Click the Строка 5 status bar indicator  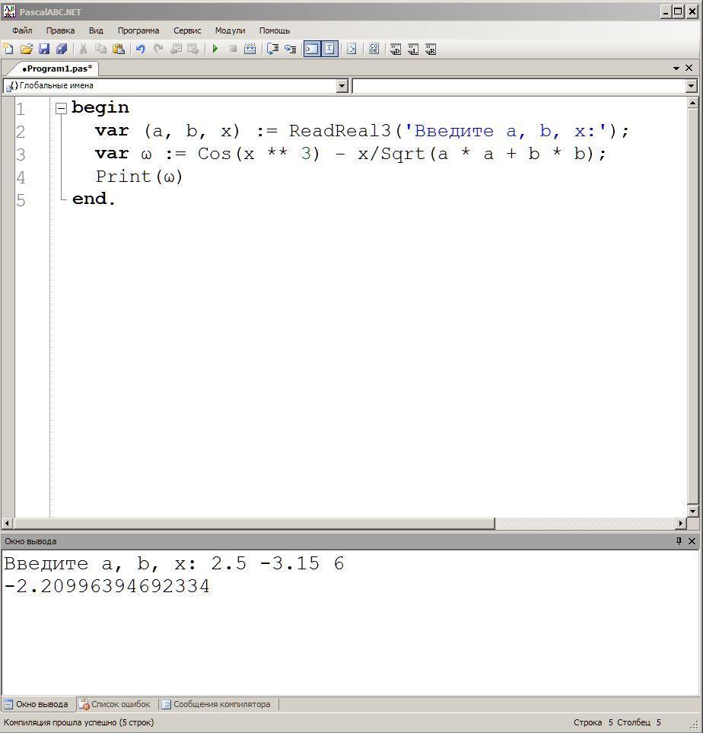[593, 722]
